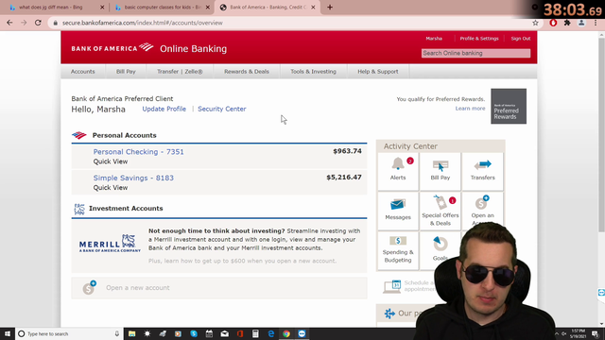Open TeamViewer from taskbar
Viewport: 605px width, 340px height.
[302, 333]
